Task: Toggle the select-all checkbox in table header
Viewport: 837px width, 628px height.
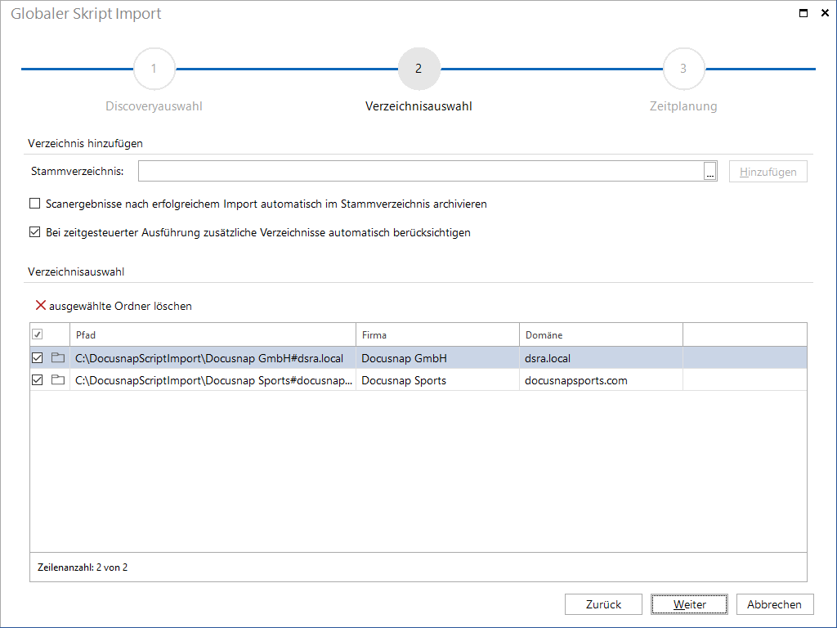Action: (38, 334)
